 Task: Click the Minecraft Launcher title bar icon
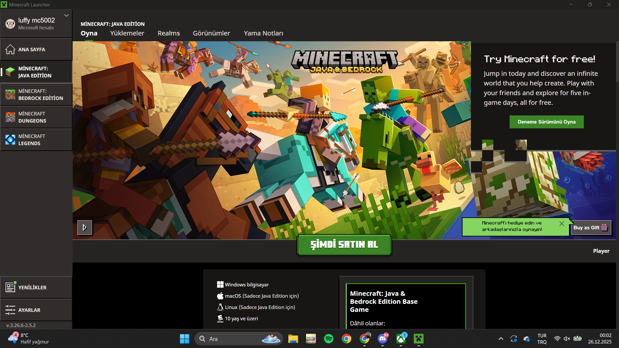click(x=4, y=5)
